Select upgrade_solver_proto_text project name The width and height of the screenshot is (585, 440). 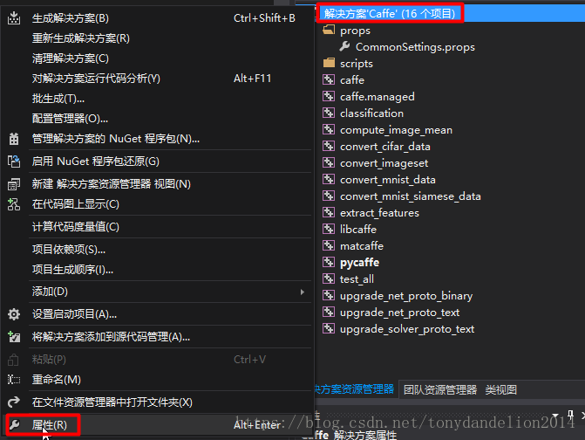[407, 329]
